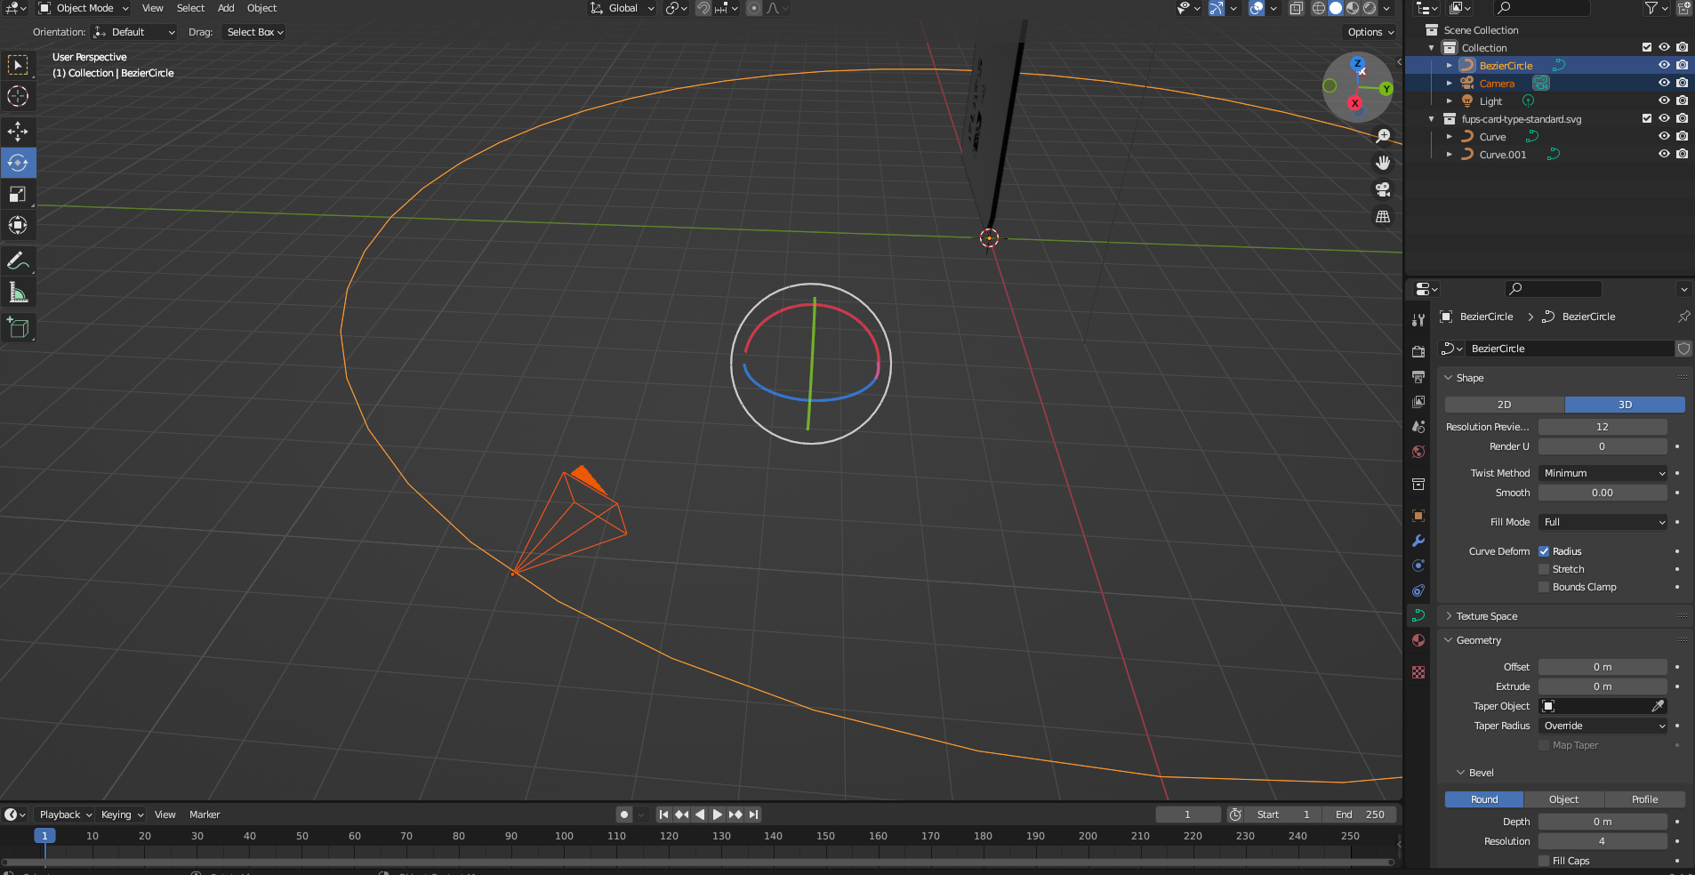Viewport: 1695px width, 875px height.
Task: Open the Modifiers properties tab
Action: [x=1418, y=541]
